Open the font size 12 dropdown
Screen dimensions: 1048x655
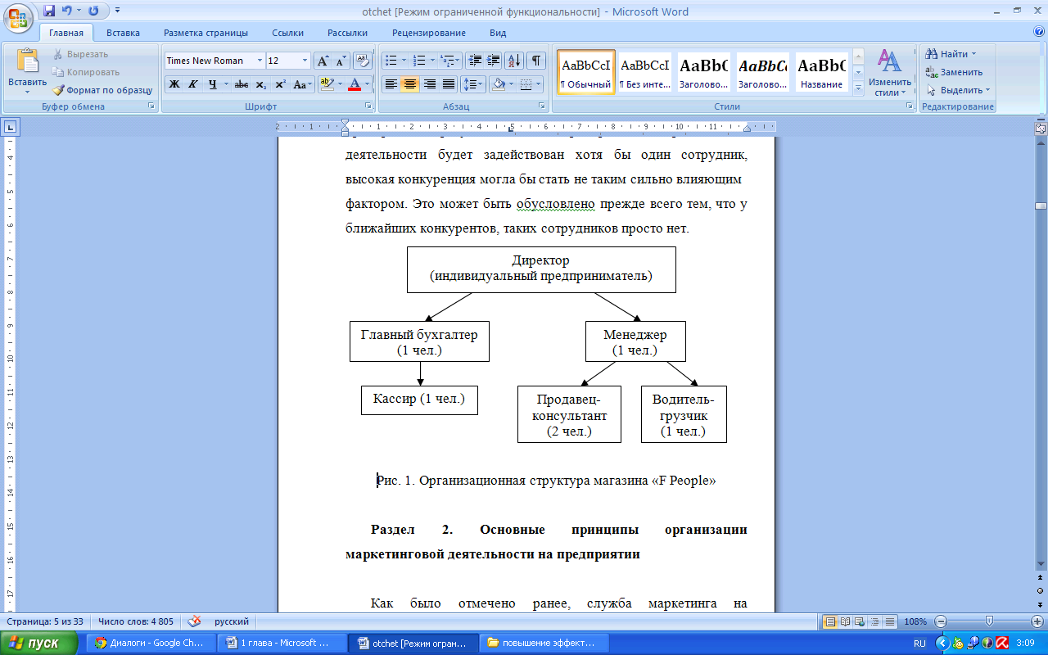[305, 61]
